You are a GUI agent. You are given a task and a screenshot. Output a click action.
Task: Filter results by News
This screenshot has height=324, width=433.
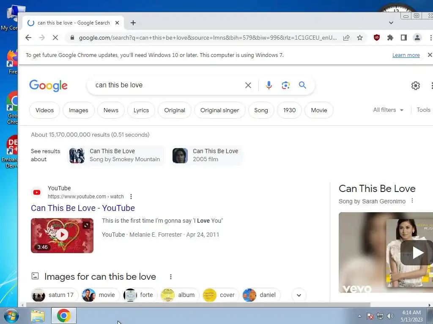point(111,110)
